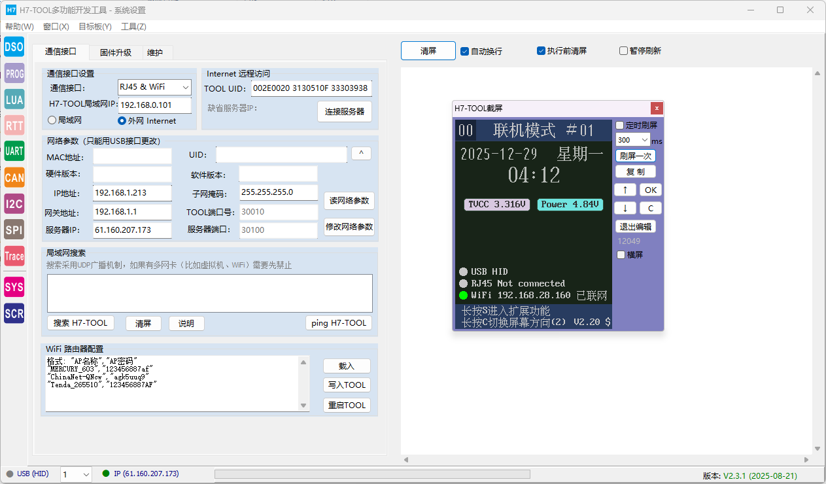This screenshot has height=484, width=826.
Task: Uncheck the 自动换行 checkbox
Action: (464, 51)
